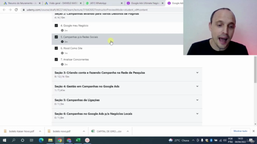Open lecture 5 Campanhas p/a Redes Sociais
This screenshot has width=257, height=144.
(x=79, y=37)
